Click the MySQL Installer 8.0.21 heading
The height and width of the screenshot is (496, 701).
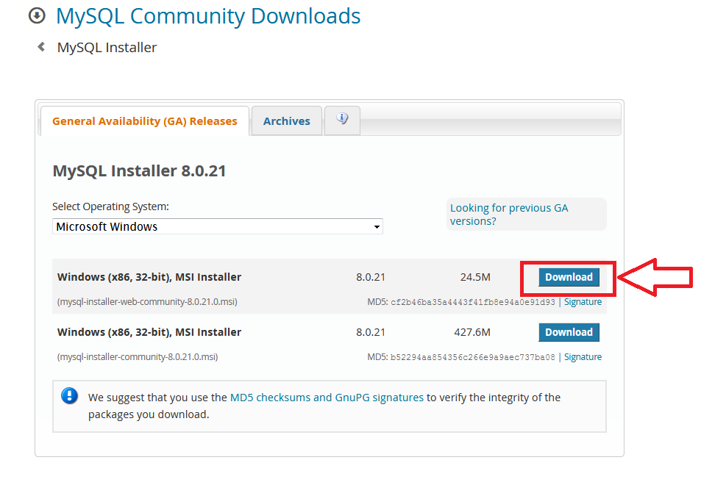139,171
